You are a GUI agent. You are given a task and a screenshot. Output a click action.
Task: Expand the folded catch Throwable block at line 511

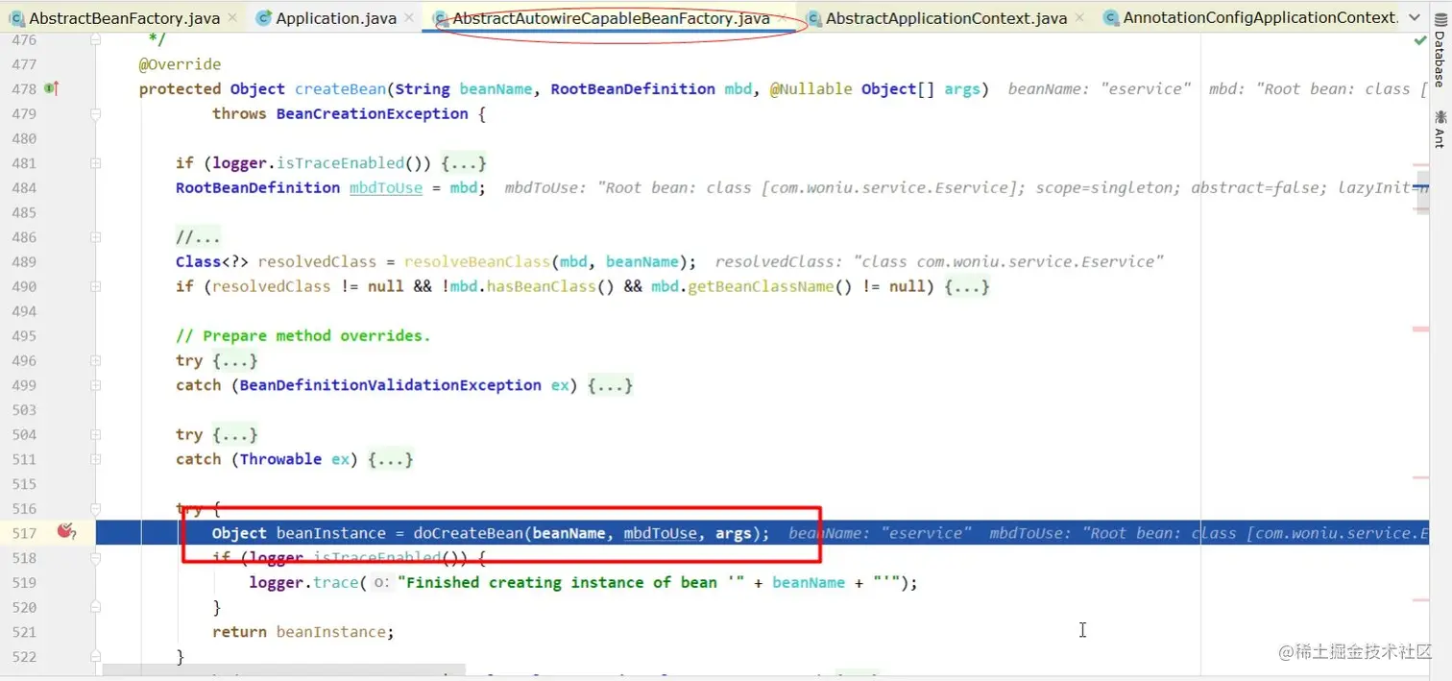click(x=96, y=459)
